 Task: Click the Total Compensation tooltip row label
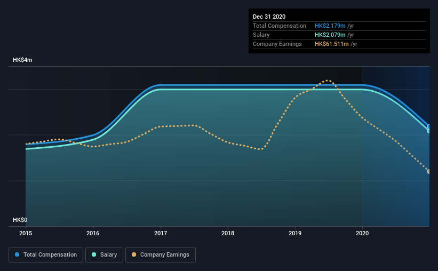[x=280, y=26]
